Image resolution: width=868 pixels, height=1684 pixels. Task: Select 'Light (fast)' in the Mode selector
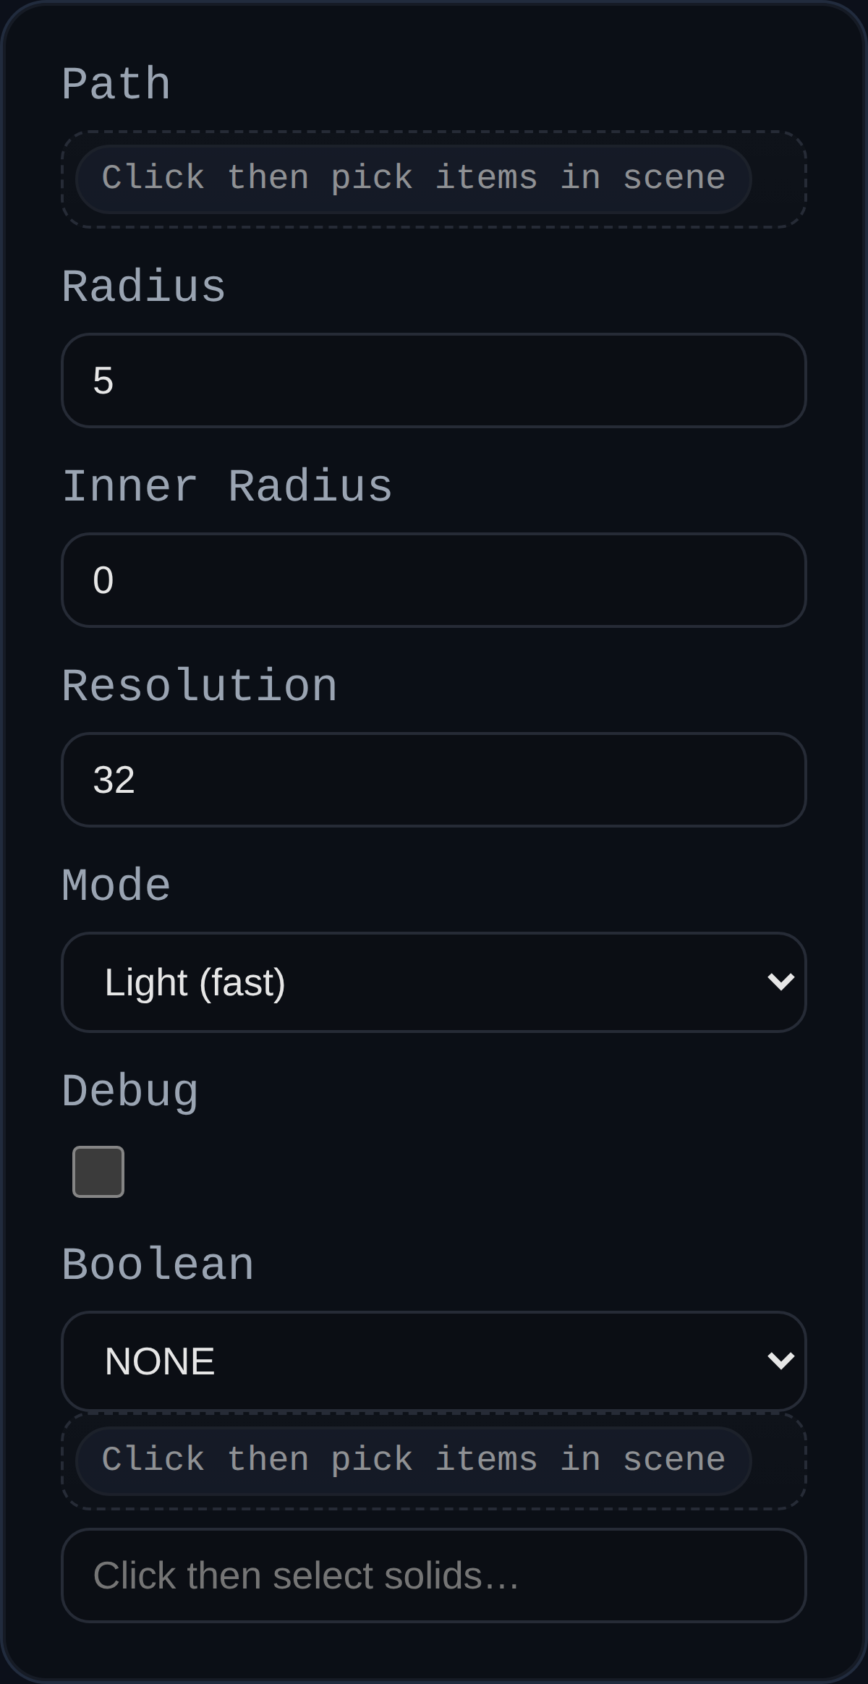[434, 982]
